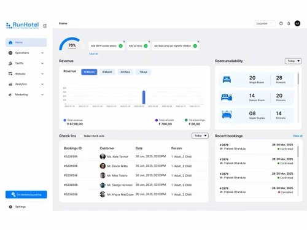Collapse the sidebar with the menu toggle icon

coord(45,26)
